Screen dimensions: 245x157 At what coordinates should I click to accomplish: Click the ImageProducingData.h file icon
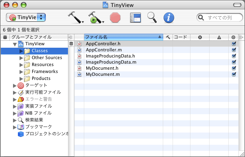[79, 56]
